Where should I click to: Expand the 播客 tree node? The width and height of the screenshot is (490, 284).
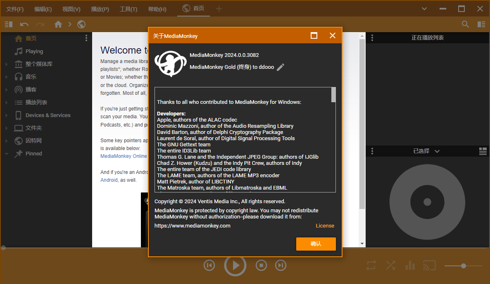tap(6, 89)
